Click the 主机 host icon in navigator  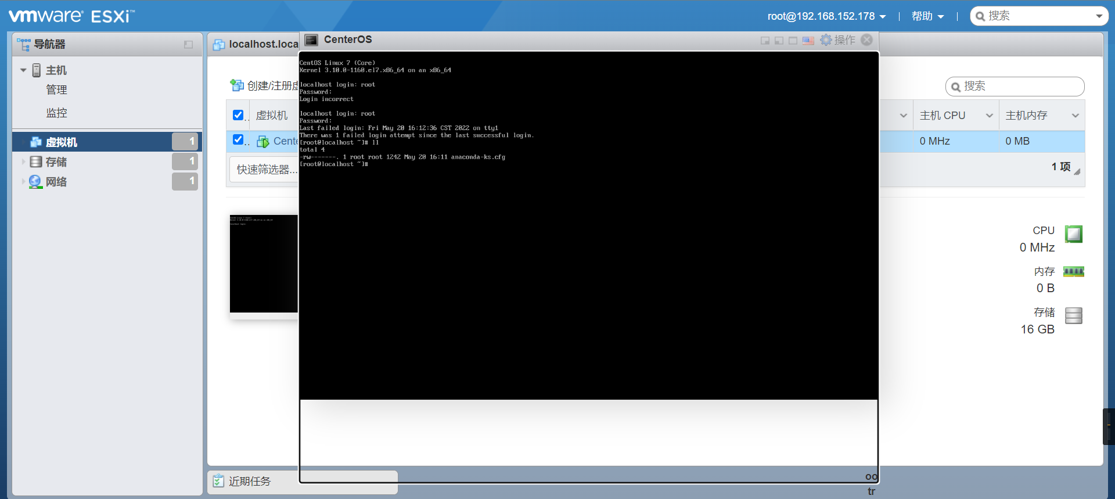point(37,70)
